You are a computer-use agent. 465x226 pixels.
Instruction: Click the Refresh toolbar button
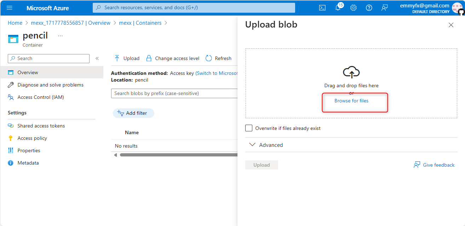218,58
